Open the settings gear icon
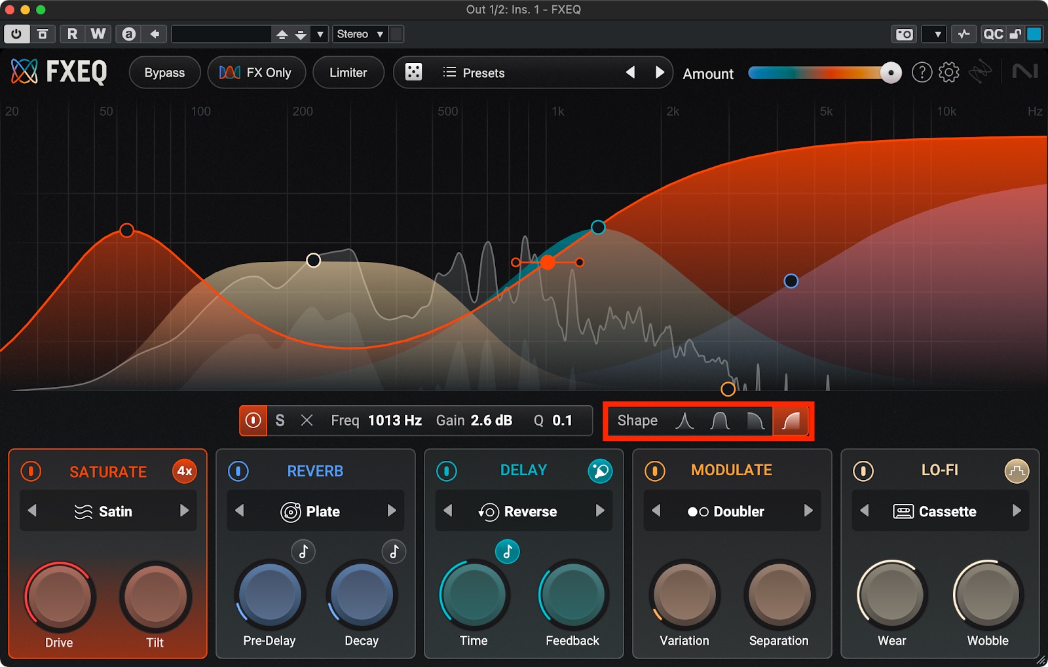The width and height of the screenshot is (1048, 667). click(948, 72)
